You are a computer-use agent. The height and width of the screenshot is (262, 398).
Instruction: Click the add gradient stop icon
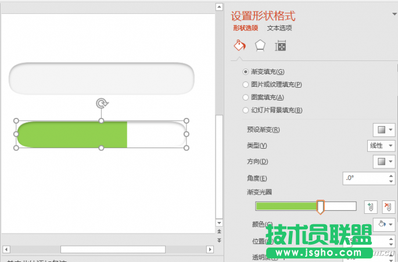370,206
